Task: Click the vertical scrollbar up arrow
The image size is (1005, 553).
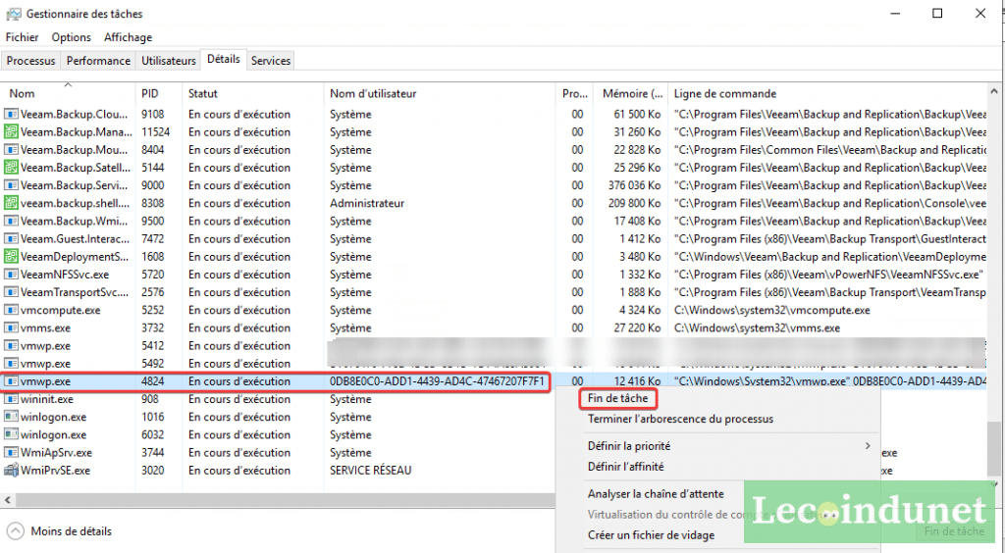Action: 994,91
